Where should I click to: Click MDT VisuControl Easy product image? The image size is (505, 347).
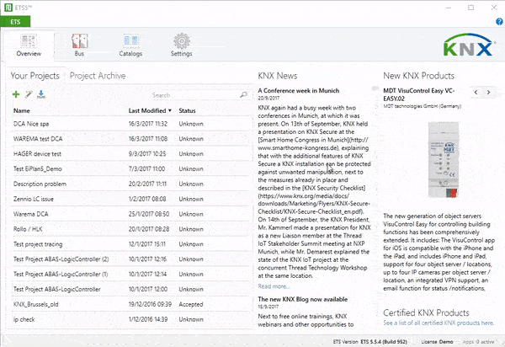444,160
